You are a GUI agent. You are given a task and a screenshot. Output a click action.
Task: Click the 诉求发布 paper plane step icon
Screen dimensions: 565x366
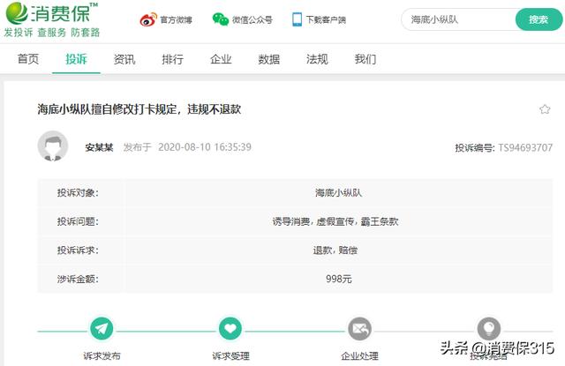(102, 329)
